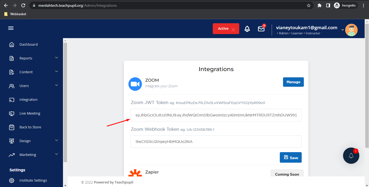Open Live Meeting sidebar item
The height and width of the screenshot is (187, 369).
click(30, 113)
